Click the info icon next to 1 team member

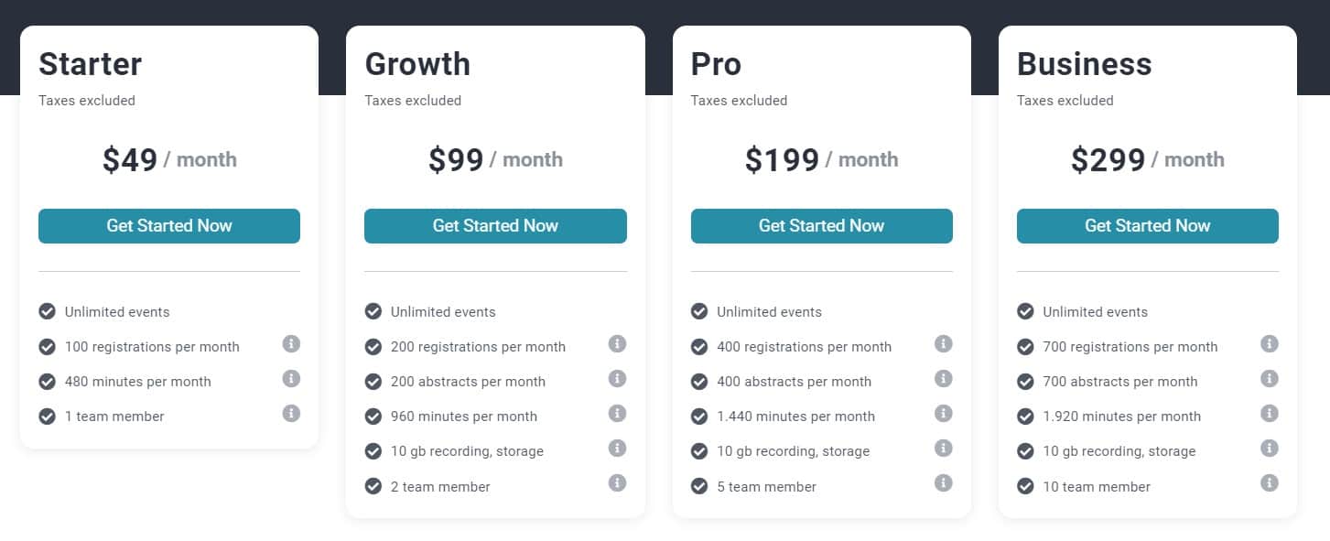291,414
